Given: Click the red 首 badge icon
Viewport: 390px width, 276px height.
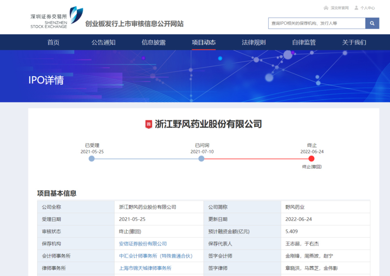Looking at the screenshot, I should click(x=148, y=124).
